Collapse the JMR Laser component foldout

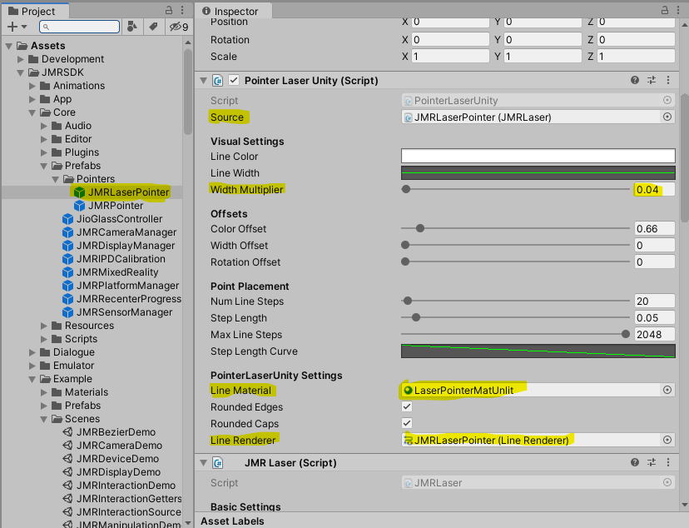tap(202, 462)
